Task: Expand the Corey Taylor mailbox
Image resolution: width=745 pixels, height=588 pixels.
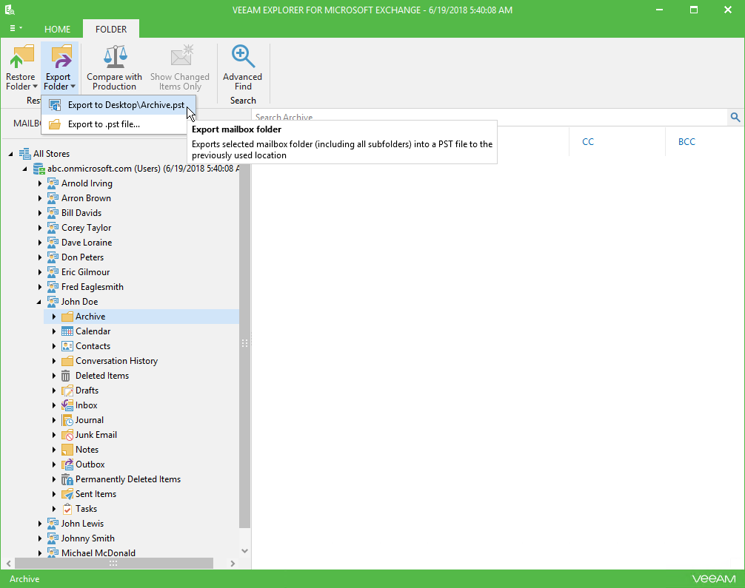Action: [x=40, y=228]
